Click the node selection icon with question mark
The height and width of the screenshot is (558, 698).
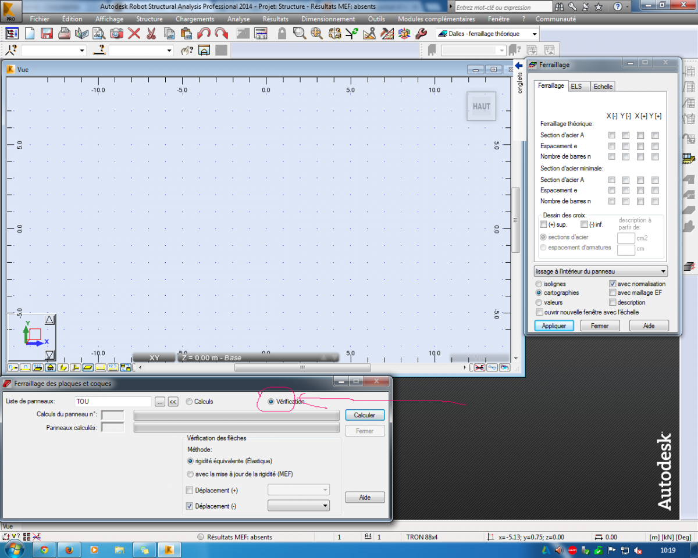(x=12, y=50)
